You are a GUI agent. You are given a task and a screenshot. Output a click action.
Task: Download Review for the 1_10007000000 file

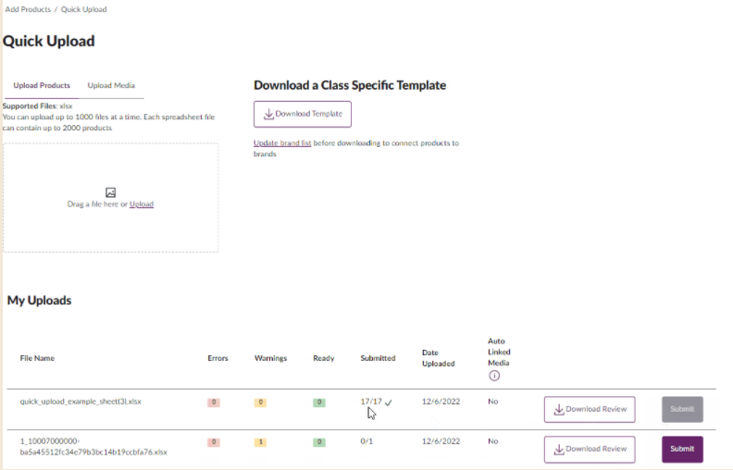coord(590,449)
